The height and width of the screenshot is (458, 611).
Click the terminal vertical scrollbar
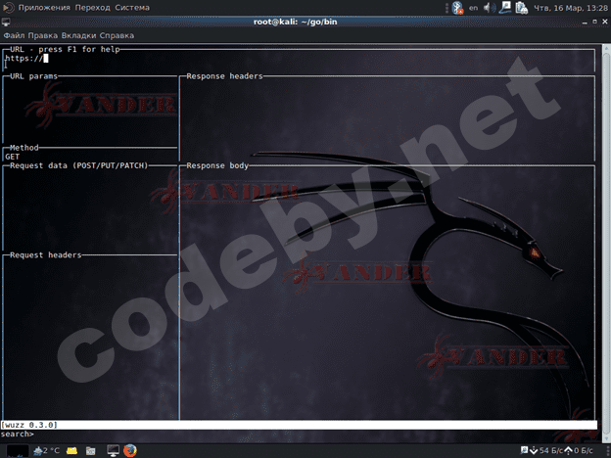coord(606,243)
